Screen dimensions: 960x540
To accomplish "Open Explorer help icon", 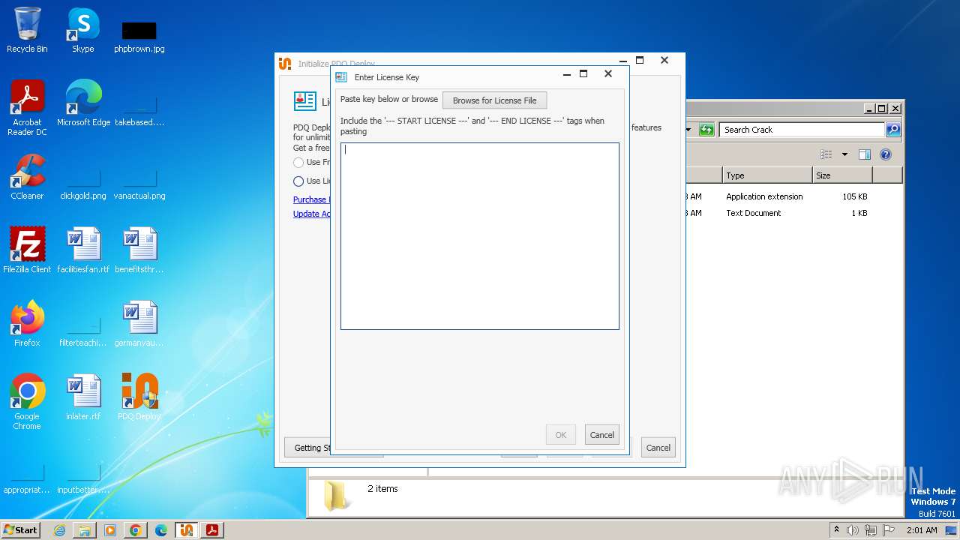I will (x=885, y=154).
